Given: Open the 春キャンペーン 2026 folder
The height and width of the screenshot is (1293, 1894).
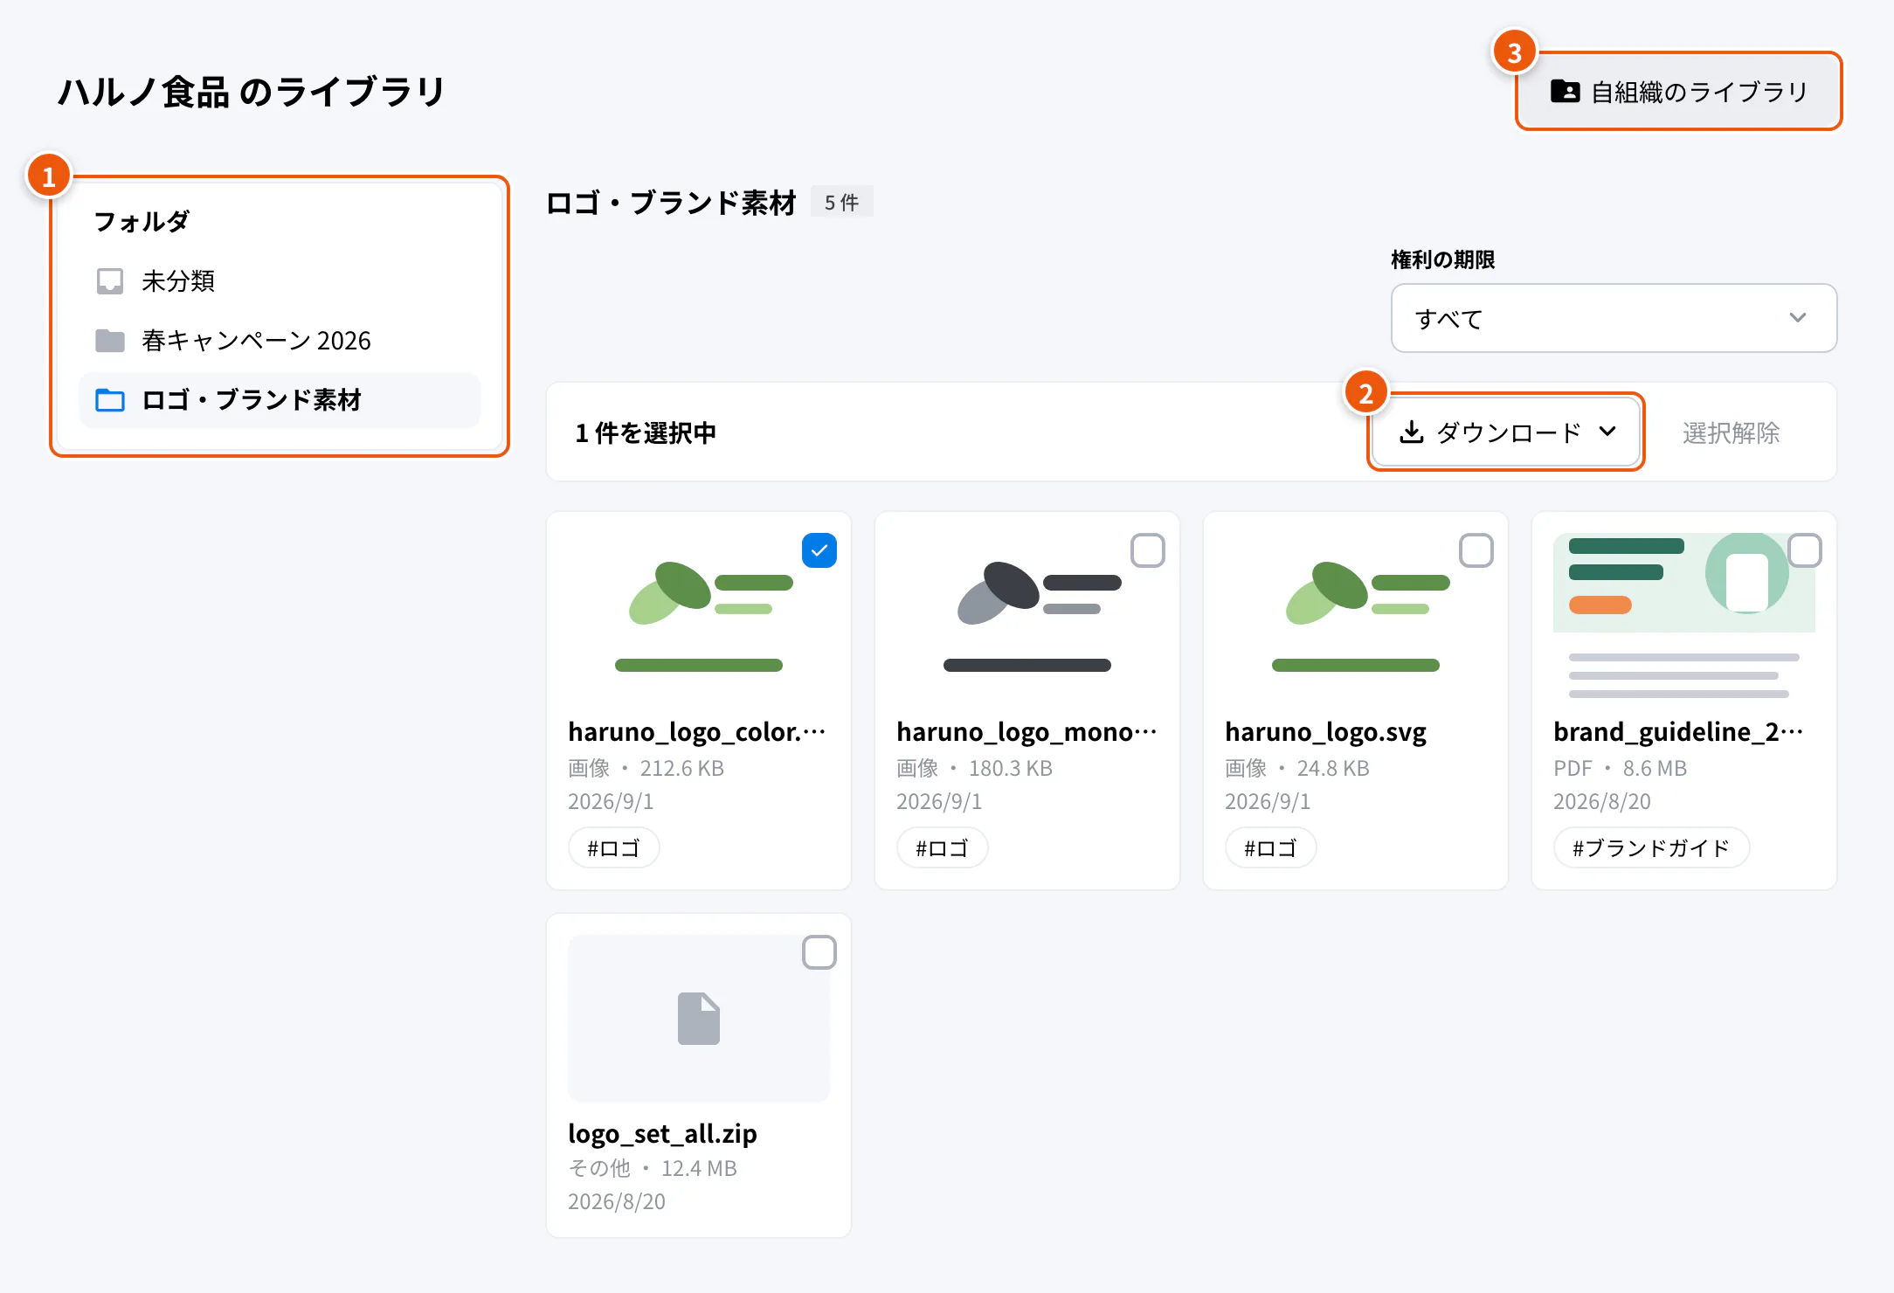Looking at the screenshot, I should pyautogui.click(x=280, y=340).
